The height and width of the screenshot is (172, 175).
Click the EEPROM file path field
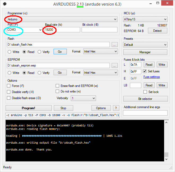(x=58, y=65)
